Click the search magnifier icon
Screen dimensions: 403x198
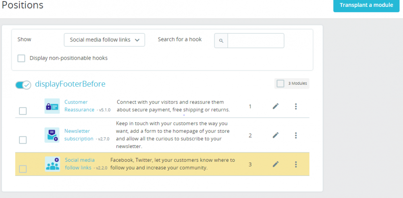[x=221, y=40]
